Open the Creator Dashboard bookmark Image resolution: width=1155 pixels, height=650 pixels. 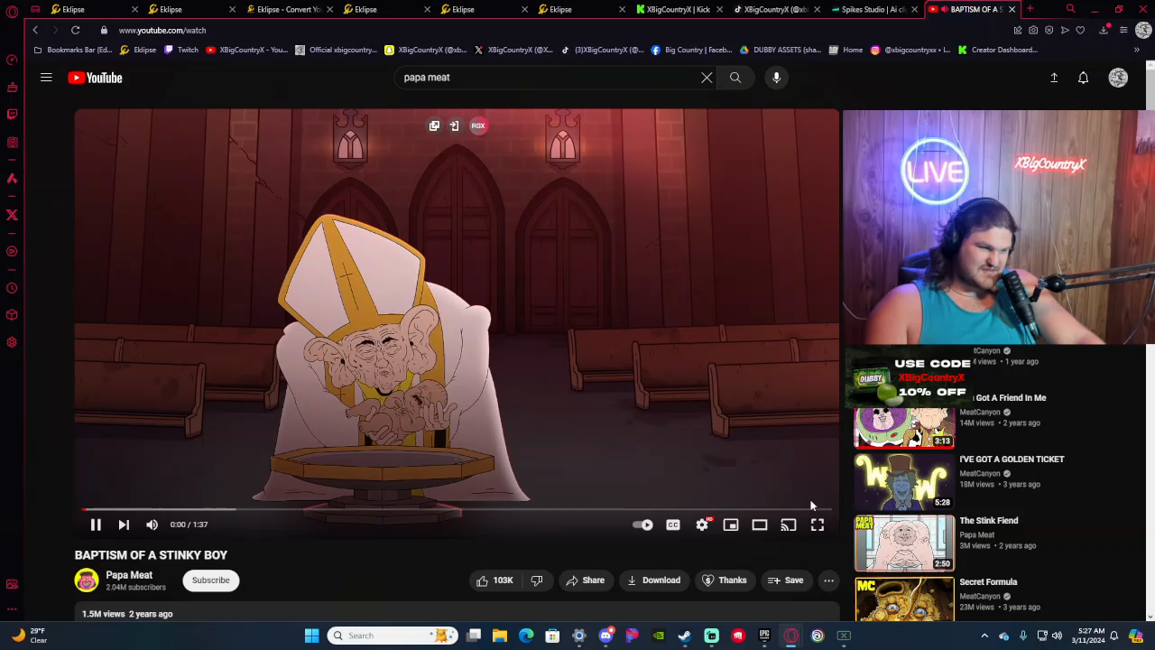[998, 50]
